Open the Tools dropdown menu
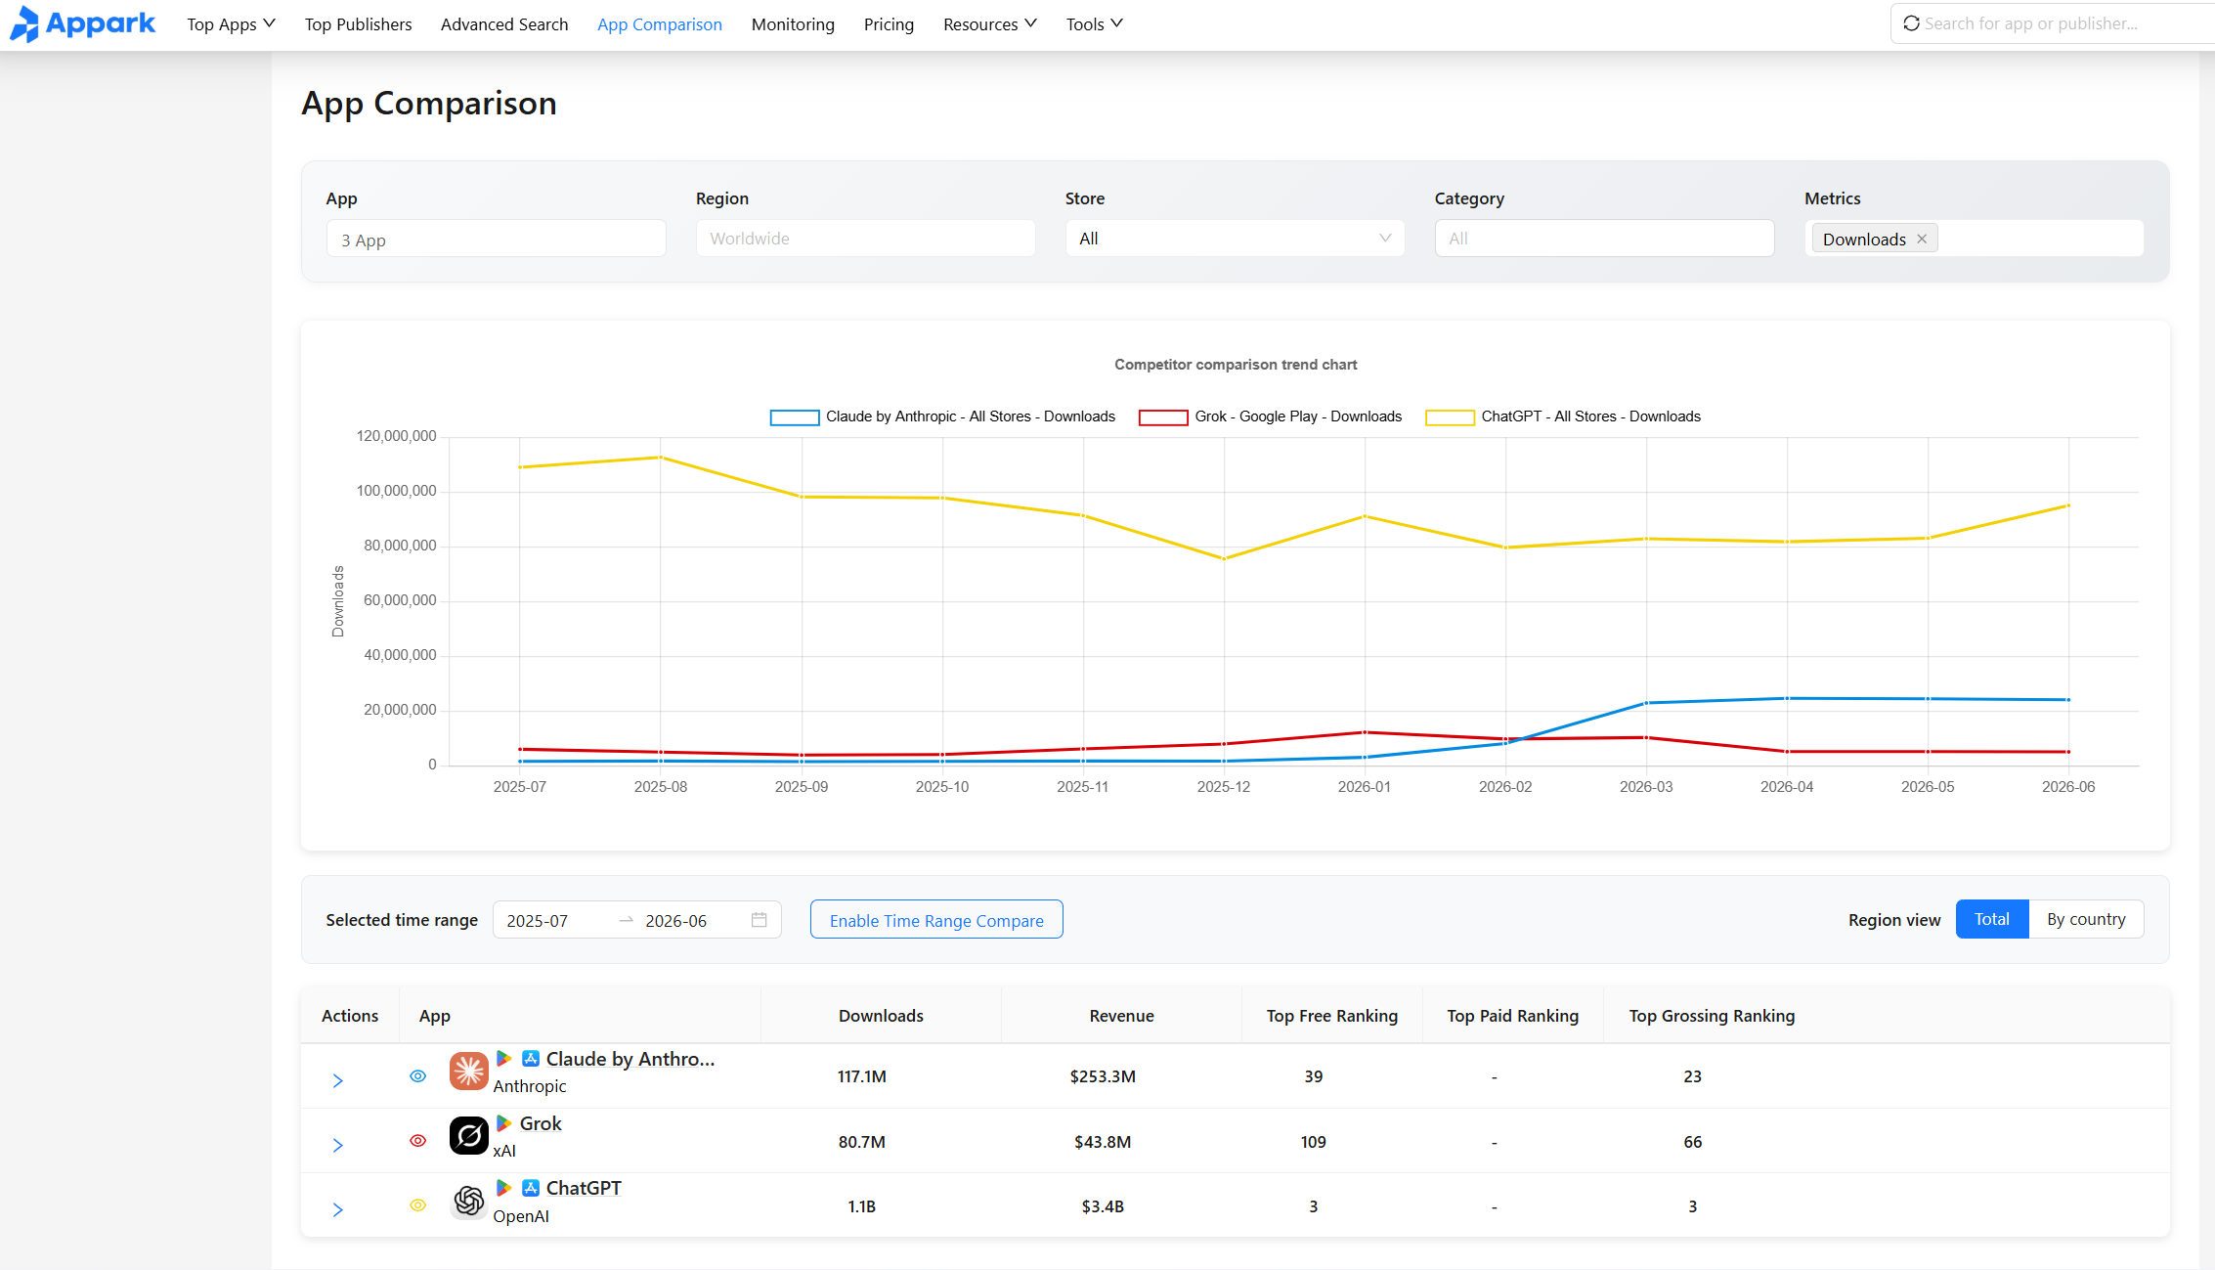The height and width of the screenshot is (1270, 2215). (x=1094, y=24)
